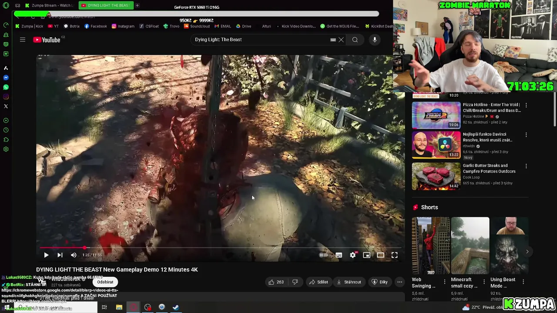Like the video with 263 likes
557x313 pixels.
pos(276,282)
